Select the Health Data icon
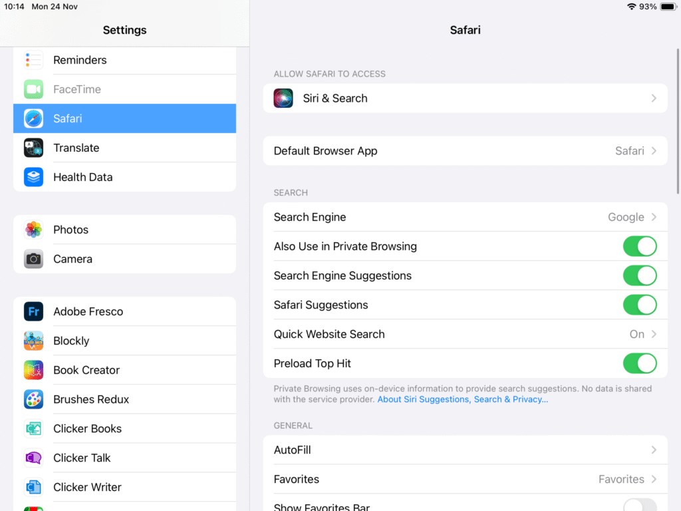This screenshot has height=511, width=681. click(x=34, y=177)
